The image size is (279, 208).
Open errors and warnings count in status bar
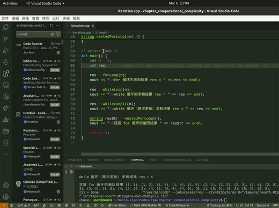(24, 205)
